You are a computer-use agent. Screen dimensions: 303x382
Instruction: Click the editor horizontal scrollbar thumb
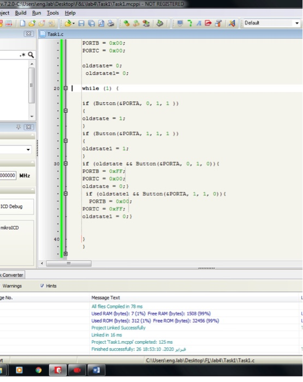[x=69, y=264]
